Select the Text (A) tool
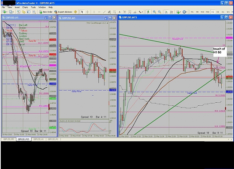Viewport: 234px width, 169px height. 119,12
